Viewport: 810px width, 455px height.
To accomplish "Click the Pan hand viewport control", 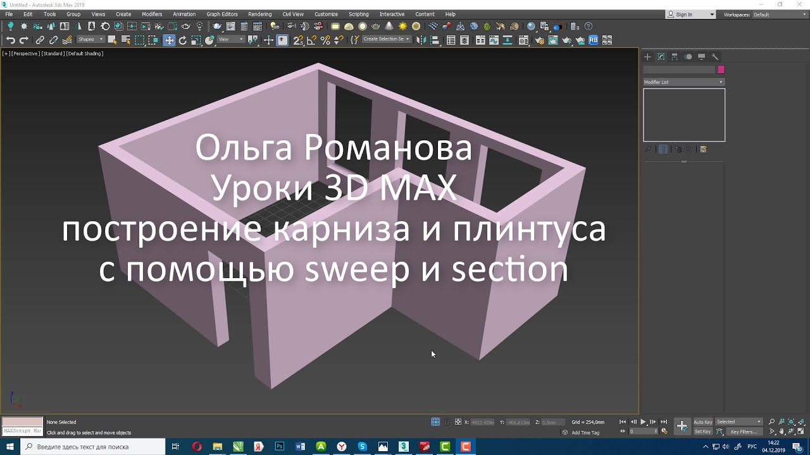I will (x=782, y=432).
